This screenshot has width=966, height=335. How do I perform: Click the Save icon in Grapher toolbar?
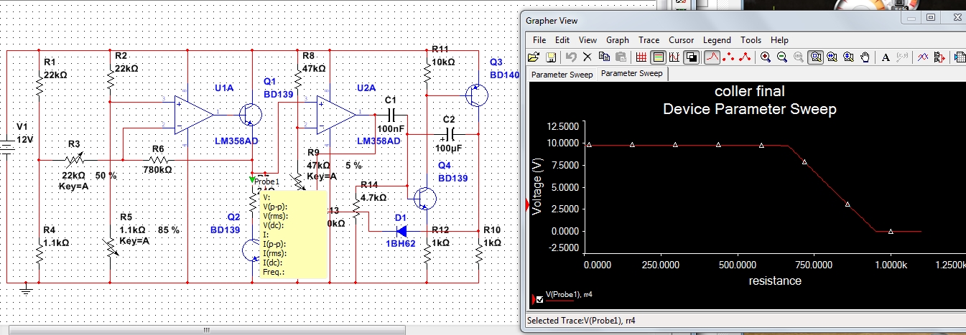551,57
